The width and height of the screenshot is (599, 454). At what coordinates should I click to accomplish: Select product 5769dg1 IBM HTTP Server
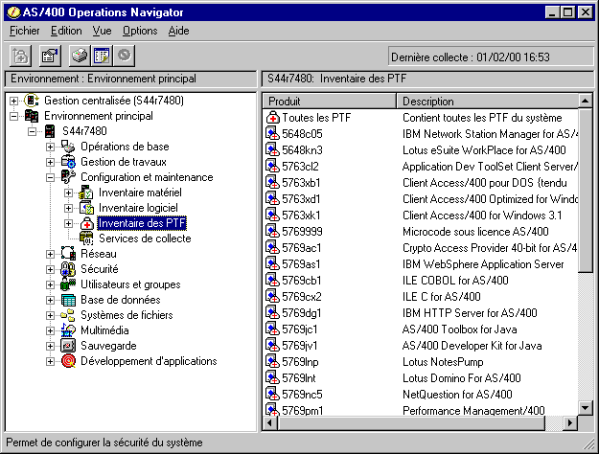pyautogui.click(x=421, y=313)
